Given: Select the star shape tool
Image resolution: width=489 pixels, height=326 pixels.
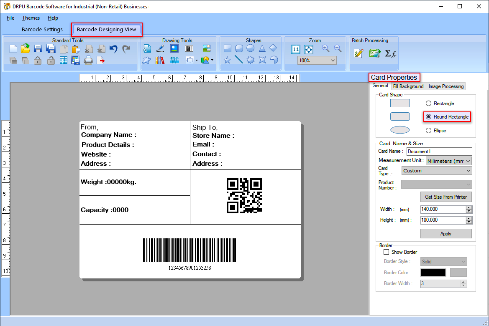Looking at the screenshot, I should click(x=227, y=60).
